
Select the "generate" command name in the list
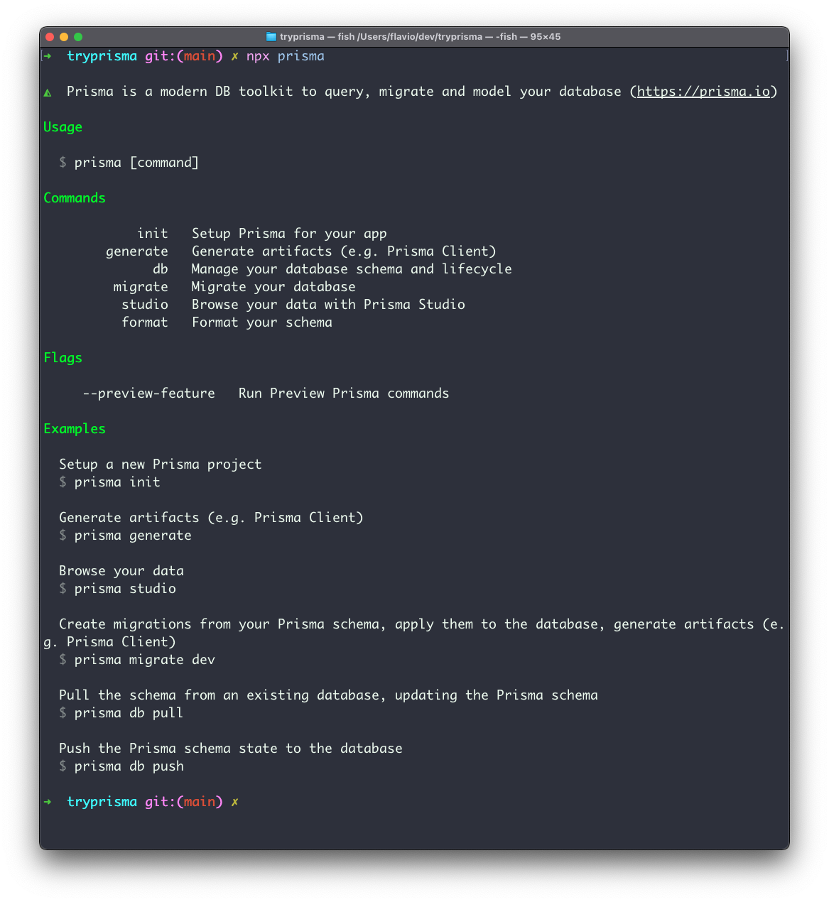coord(137,251)
